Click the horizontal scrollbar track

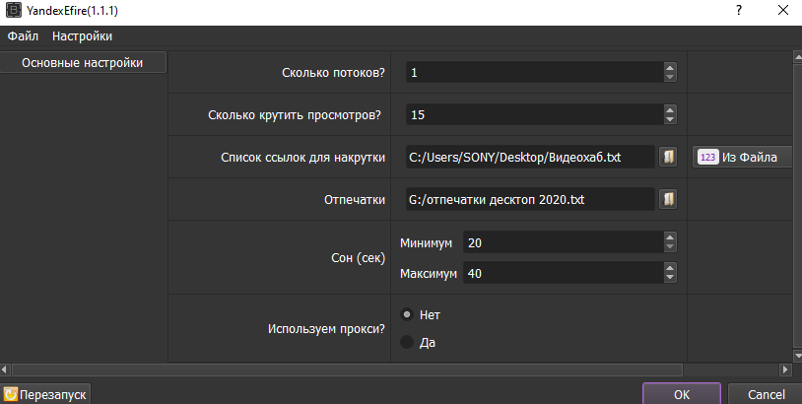coord(729,370)
